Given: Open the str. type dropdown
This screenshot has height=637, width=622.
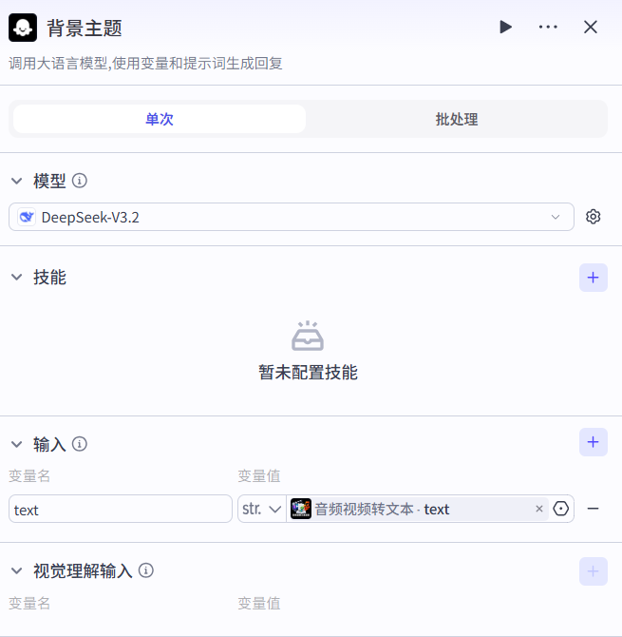Looking at the screenshot, I should [262, 509].
